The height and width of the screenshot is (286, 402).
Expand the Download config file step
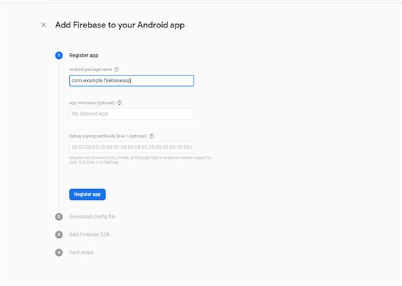pyautogui.click(x=92, y=217)
